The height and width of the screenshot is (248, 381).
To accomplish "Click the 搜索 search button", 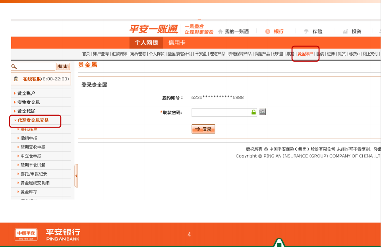I will (63, 66).
